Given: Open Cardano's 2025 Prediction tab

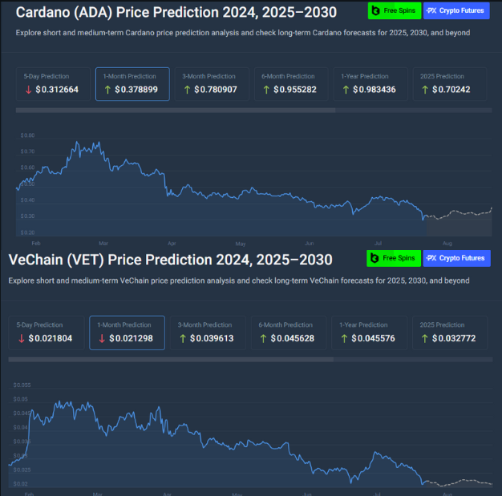Looking at the screenshot, I should coord(449,83).
